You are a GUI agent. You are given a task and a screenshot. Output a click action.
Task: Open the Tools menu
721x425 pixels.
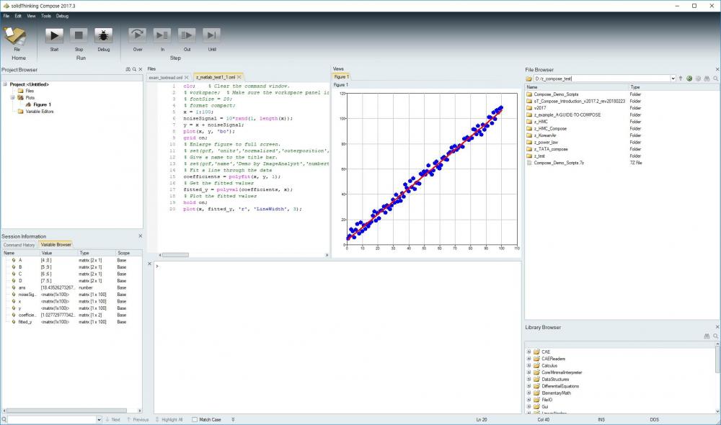pyautogui.click(x=46, y=16)
